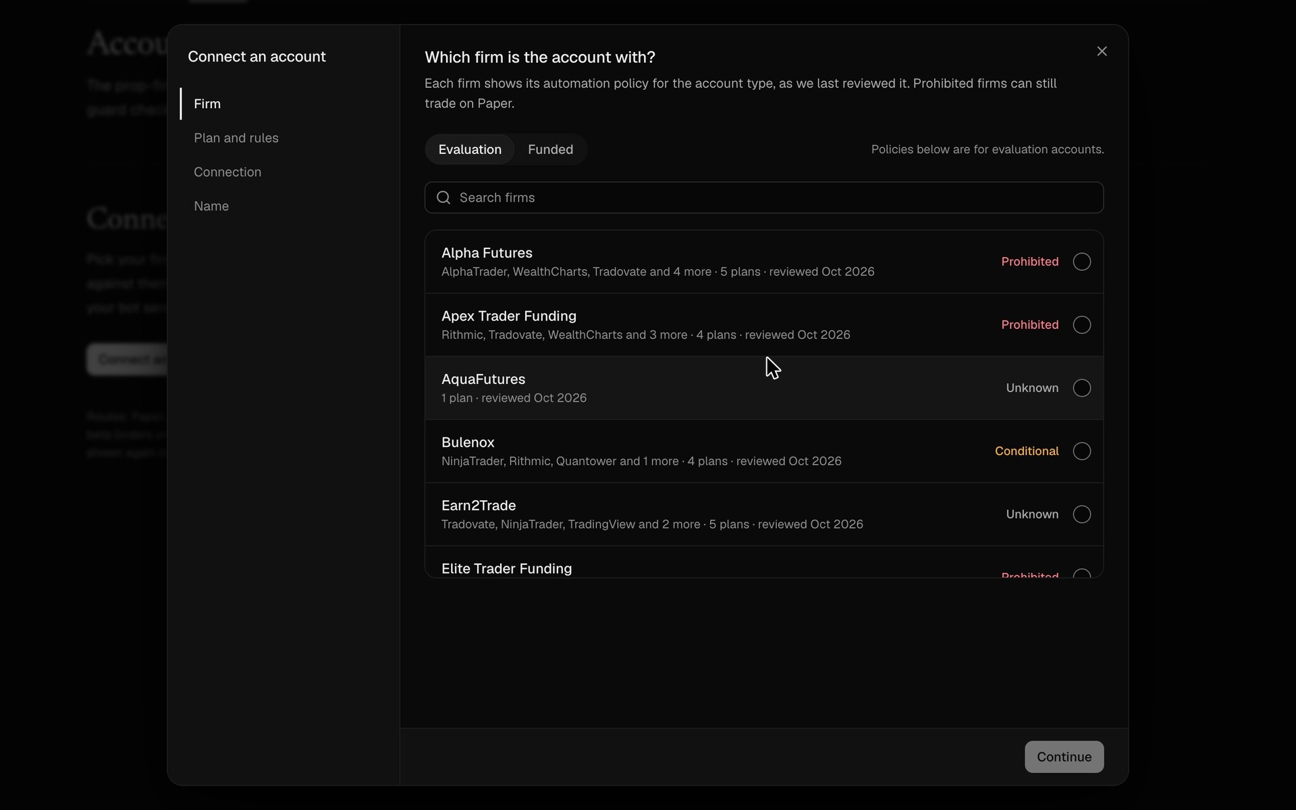Focus the Search firms input field
Screen dimensions: 1296x810
click(x=764, y=197)
